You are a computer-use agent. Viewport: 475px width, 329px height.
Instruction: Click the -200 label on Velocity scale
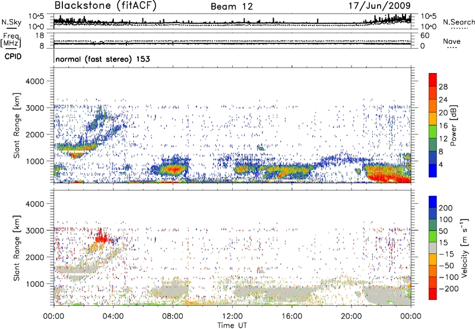pos(449,289)
